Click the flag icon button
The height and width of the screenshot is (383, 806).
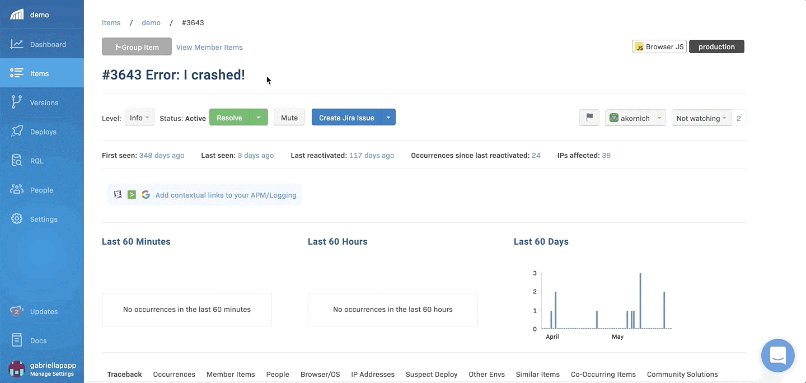589,118
